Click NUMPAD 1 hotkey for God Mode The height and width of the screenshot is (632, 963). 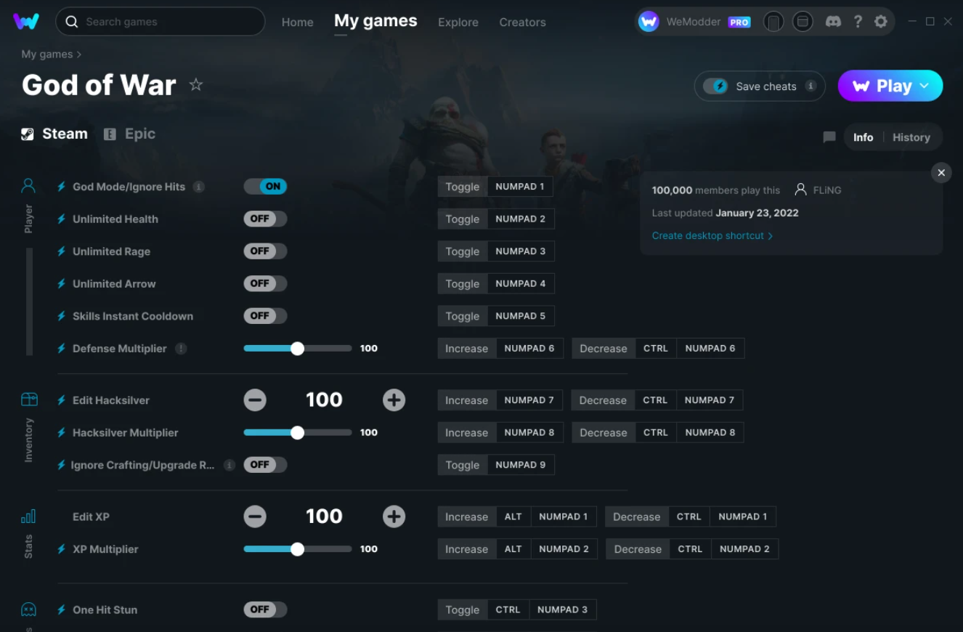click(x=520, y=187)
